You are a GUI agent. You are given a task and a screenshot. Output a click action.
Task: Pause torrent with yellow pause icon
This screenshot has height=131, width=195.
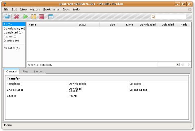pyautogui.click(x=34, y=17)
